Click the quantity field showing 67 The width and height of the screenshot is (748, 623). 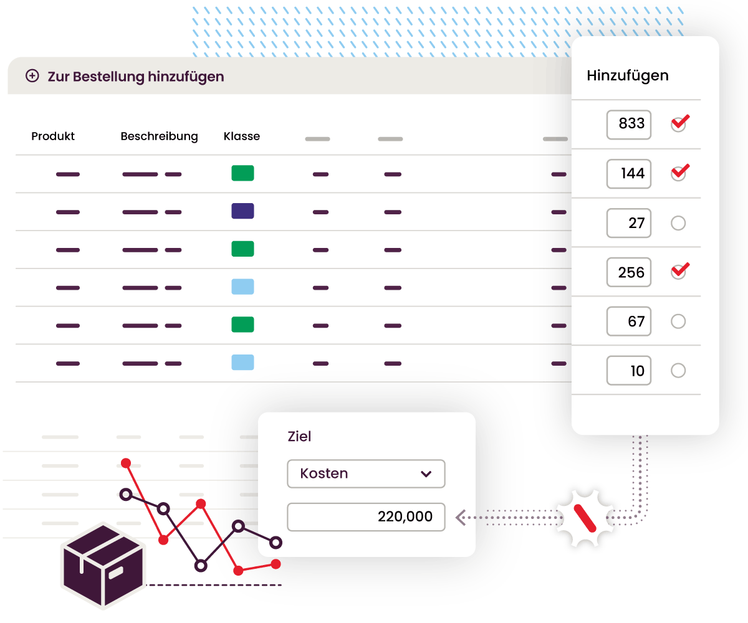click(629, 321)
